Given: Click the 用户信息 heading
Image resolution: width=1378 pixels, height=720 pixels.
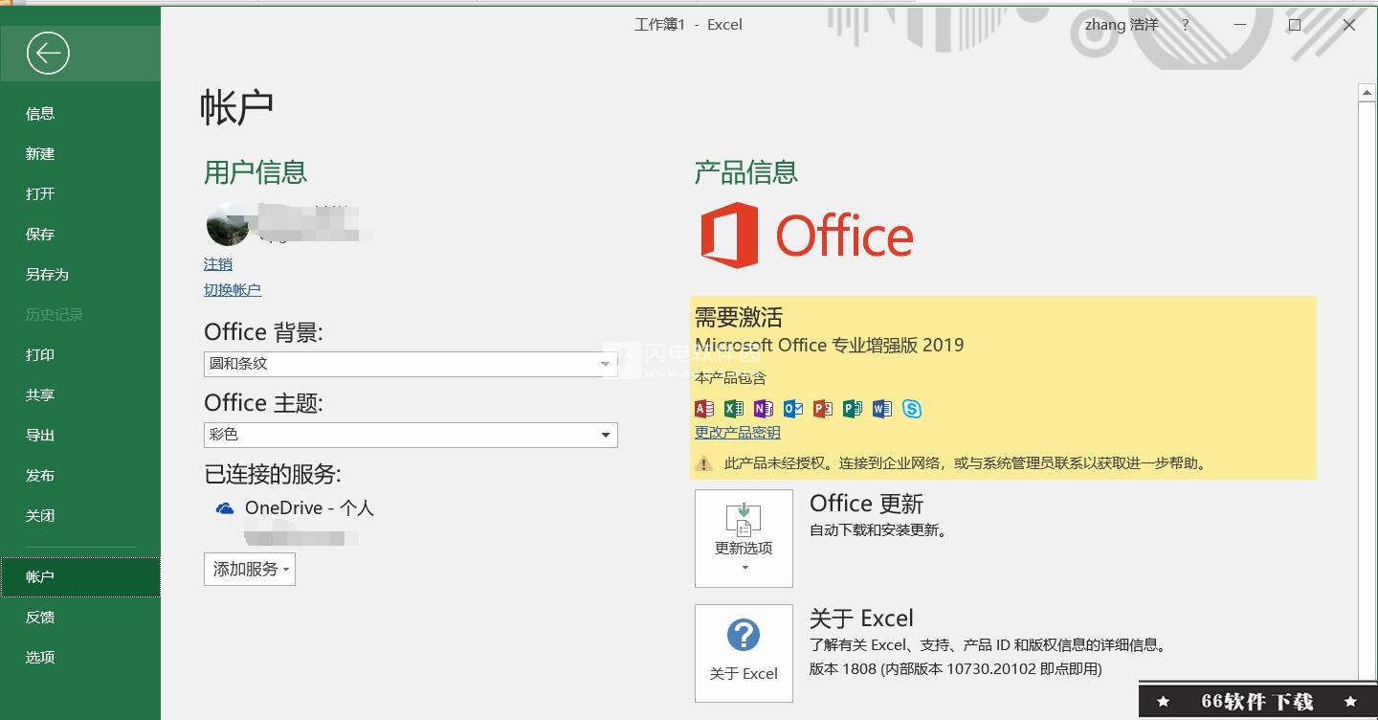Looking at the screenshot, I should pos(256,172).
